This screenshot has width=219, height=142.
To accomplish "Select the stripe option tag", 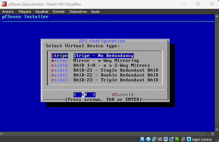I will click(60, 56).
